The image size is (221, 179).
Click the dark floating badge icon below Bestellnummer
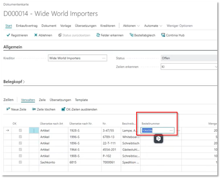click(159, 139)
